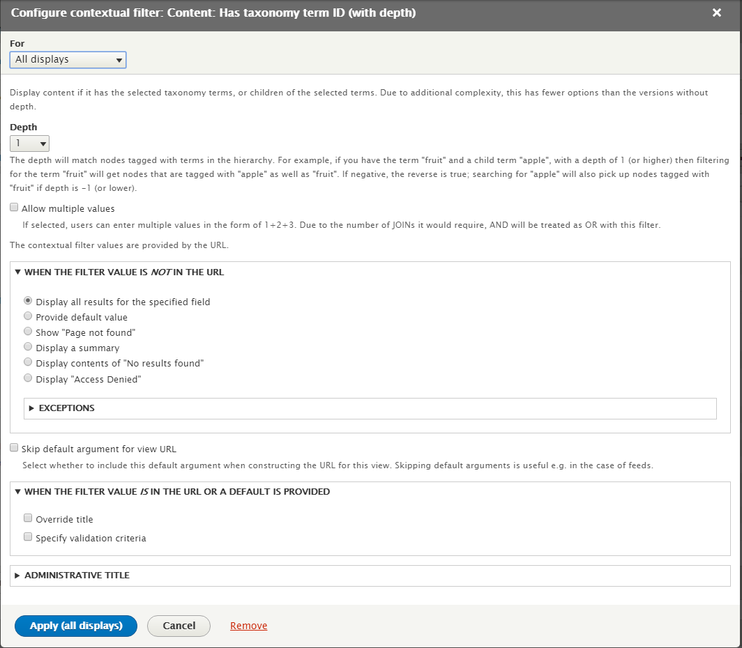This screenshot has width=742, height=648.
Task: Choose Display contents of "No results found"
Action: click(28, 362)
